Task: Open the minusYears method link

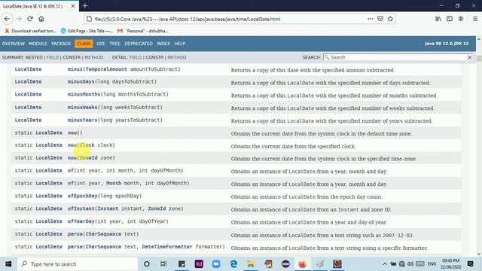Action: click(x=82, y=120)
